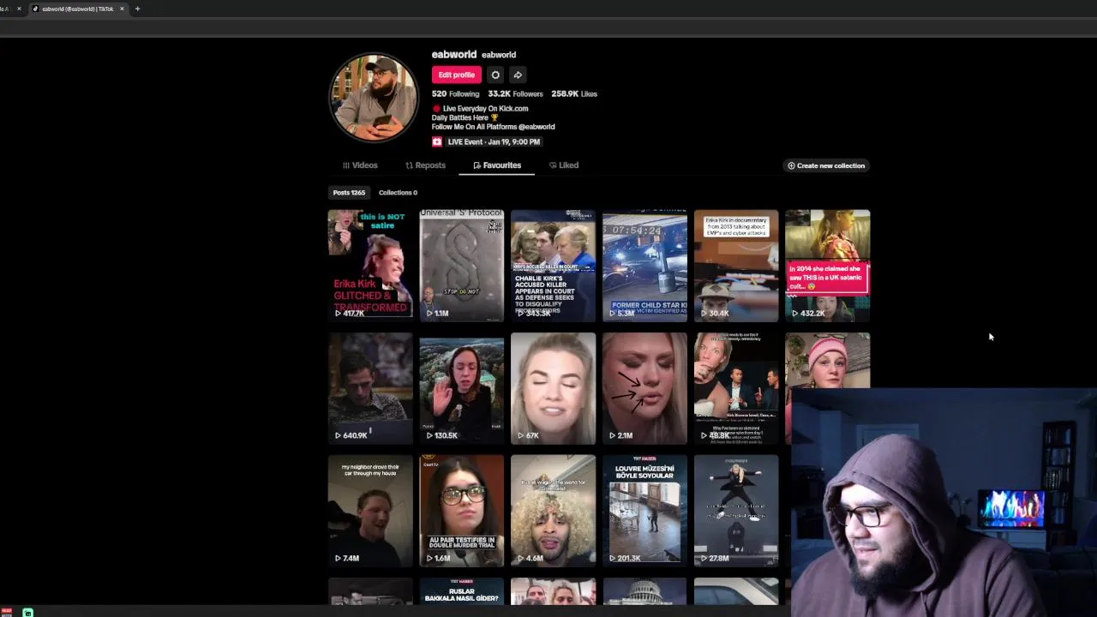Open the Erika Kirk Glitched & Transformed video

click(370, 266)
